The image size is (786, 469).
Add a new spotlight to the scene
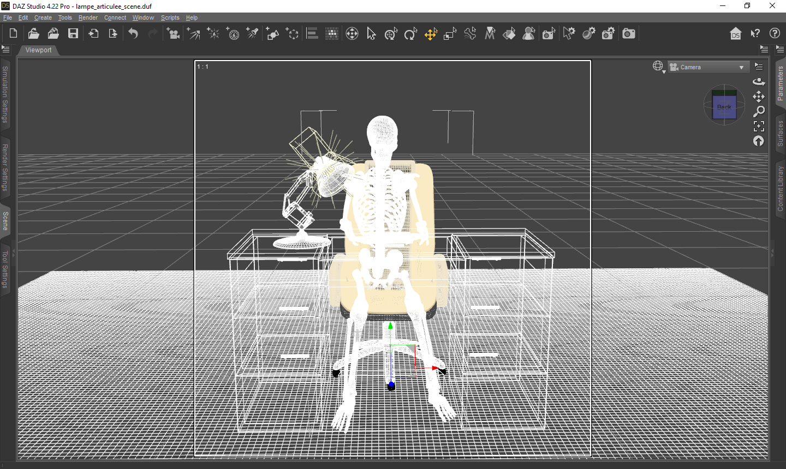click(x=252, y=34)
